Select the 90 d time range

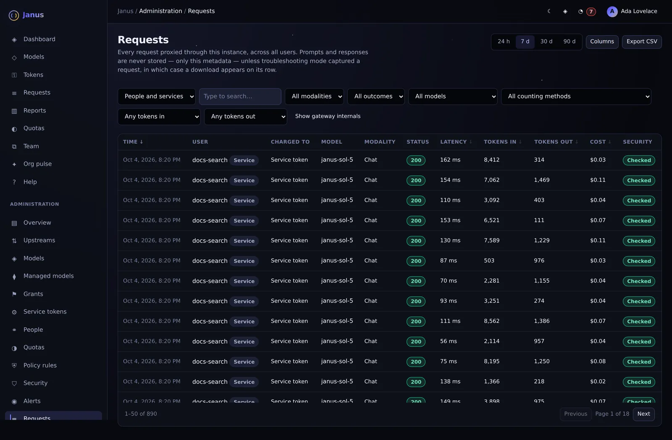[x=570, y=42]
